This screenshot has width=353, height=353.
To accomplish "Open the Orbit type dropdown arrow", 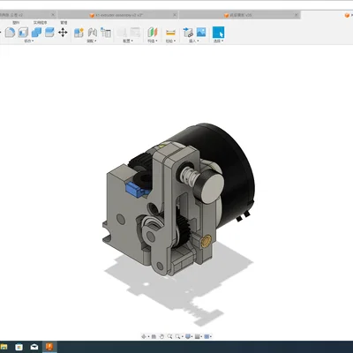I will point(148,336).
